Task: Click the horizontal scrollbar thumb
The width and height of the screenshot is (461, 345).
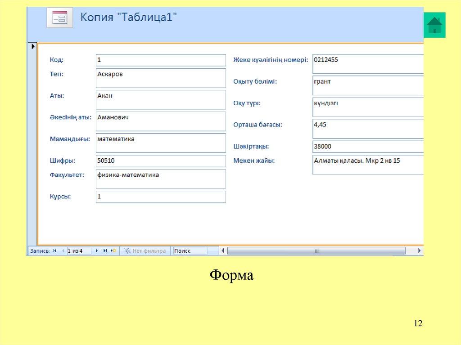Action: 316,251
